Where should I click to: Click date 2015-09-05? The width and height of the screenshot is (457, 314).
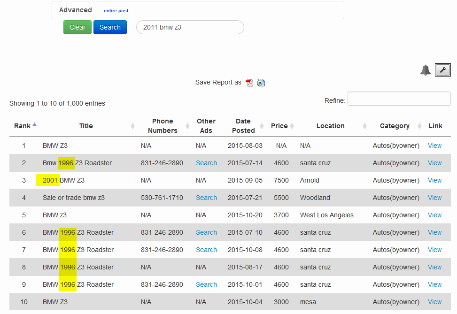coord(245,181)
